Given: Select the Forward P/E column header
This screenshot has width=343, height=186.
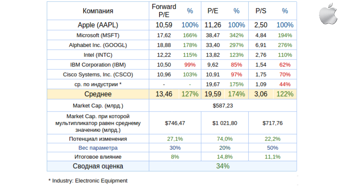Looking at the screenshot, I should tap(164, 11).
